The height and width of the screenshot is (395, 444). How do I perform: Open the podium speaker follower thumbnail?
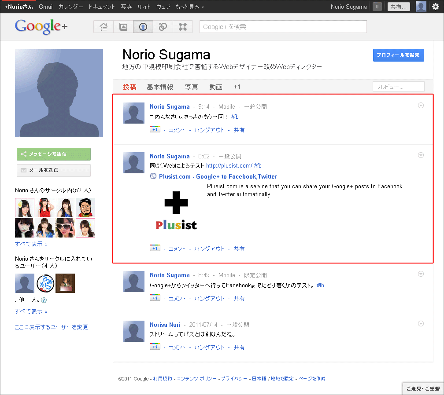point(65,283)
